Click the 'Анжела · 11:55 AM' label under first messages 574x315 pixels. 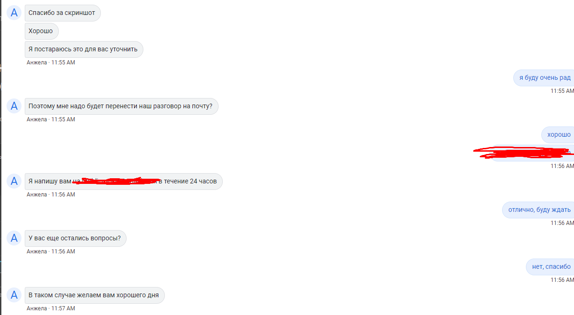pyautogui.click(x=51, y=63)
